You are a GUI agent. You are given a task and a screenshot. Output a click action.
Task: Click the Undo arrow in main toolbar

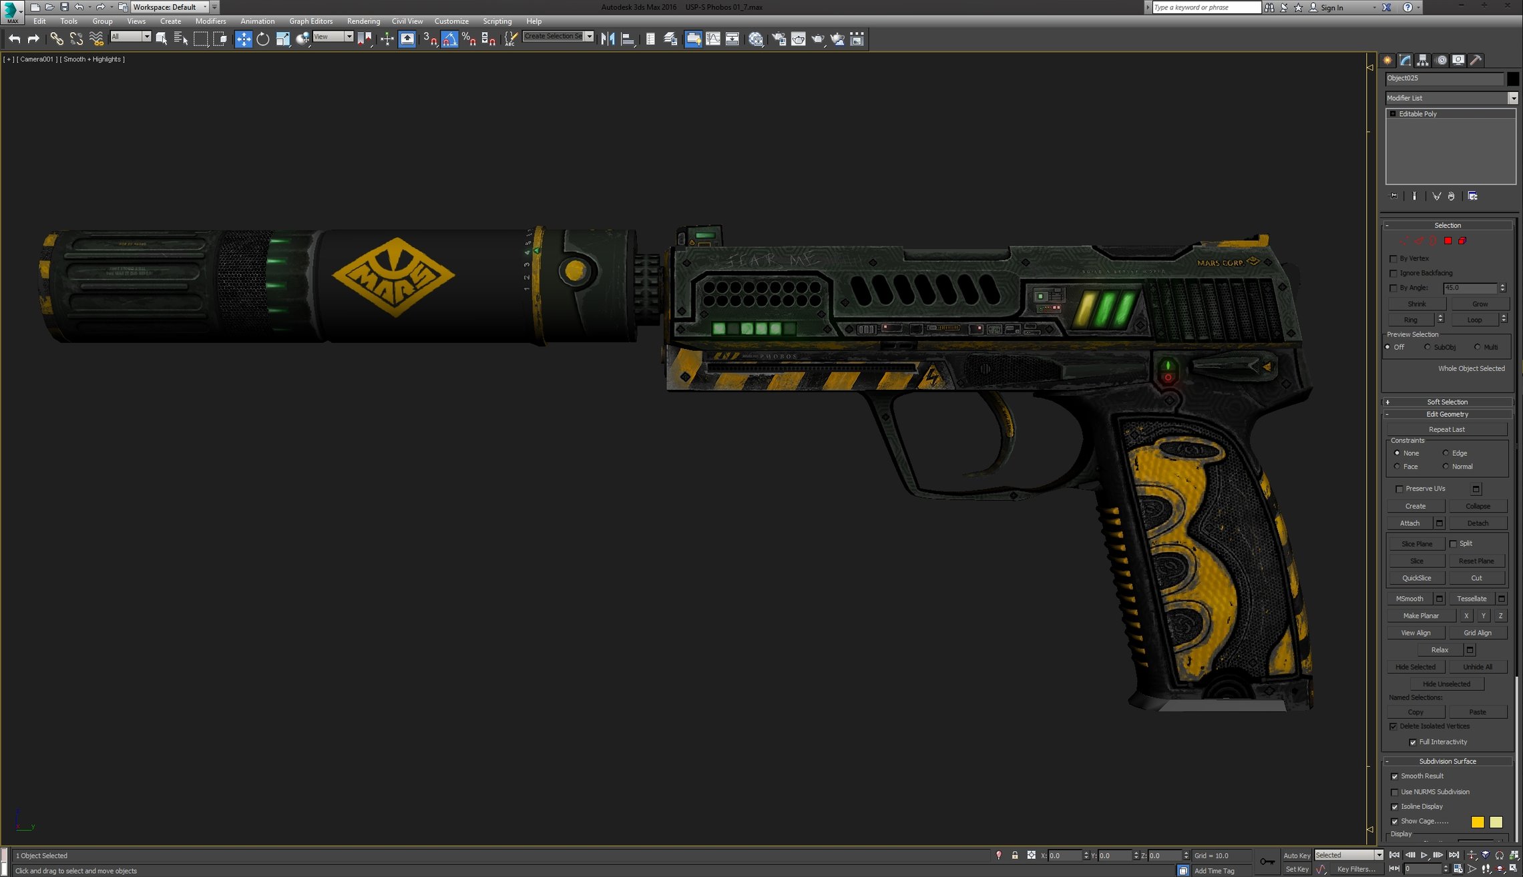[14, 39]
